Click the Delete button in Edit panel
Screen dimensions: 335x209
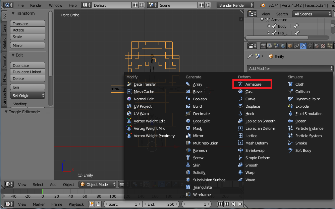[x=27, y=78]
